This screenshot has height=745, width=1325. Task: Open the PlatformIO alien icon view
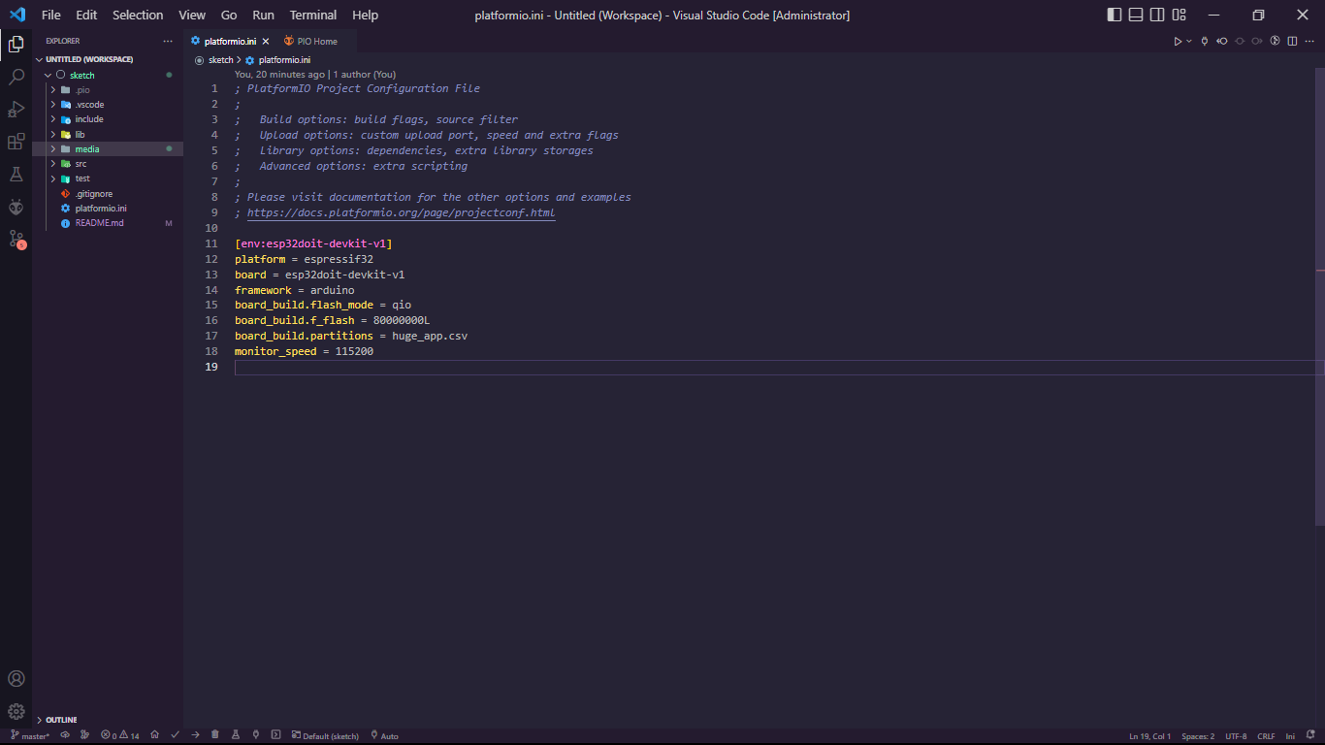[x=16, y=207]
